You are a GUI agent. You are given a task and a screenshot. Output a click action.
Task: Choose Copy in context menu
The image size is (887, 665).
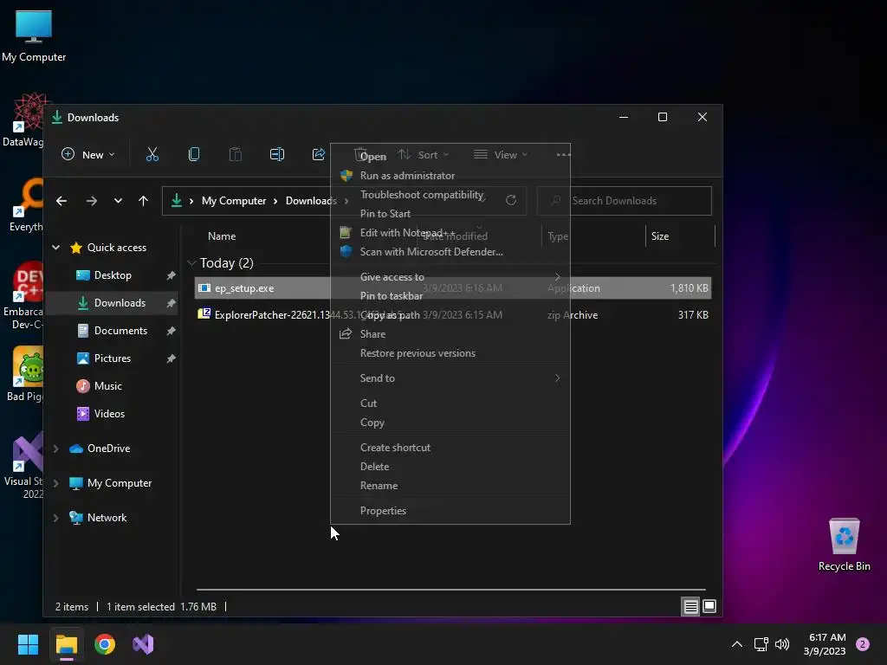(x=450, y=423)
